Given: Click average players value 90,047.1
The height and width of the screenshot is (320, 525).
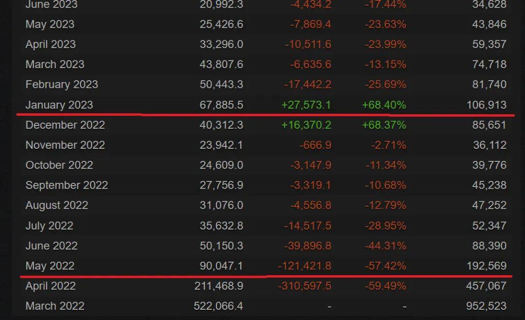Looking at the screenshot, I should (x=221, y=266).
